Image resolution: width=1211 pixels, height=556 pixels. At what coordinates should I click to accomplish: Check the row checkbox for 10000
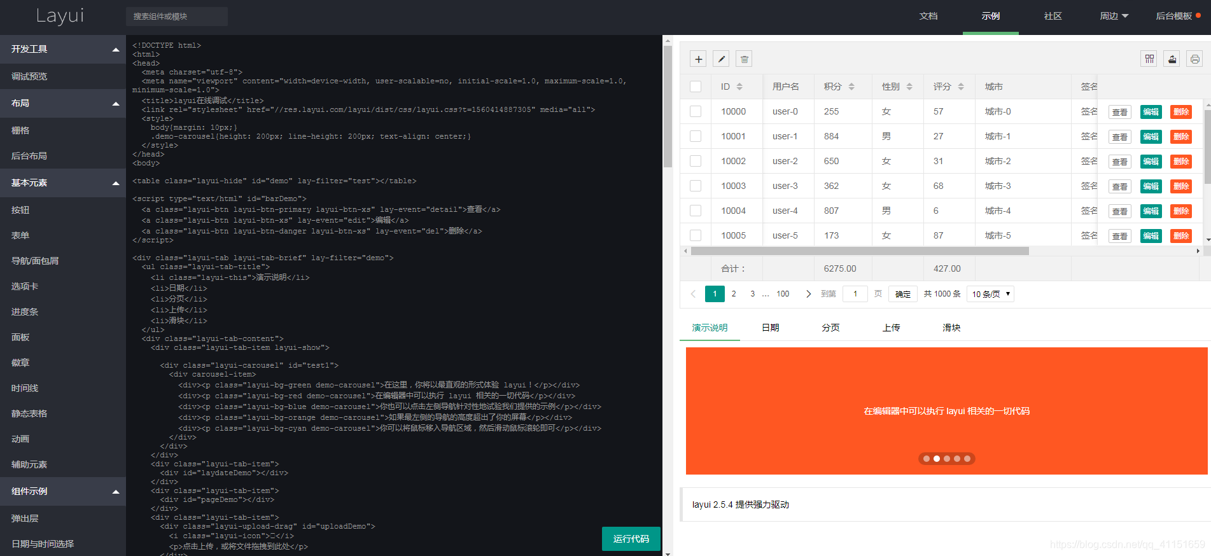pos(696,111)
